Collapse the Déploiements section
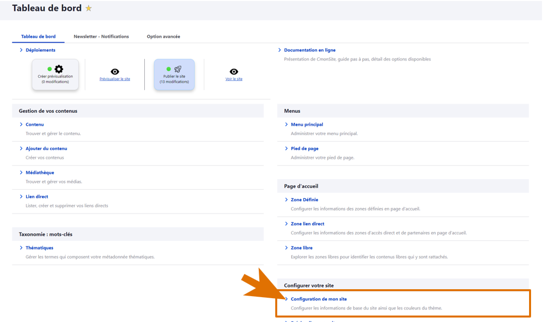Screen dimensions: 543x322 pos(21,50)
